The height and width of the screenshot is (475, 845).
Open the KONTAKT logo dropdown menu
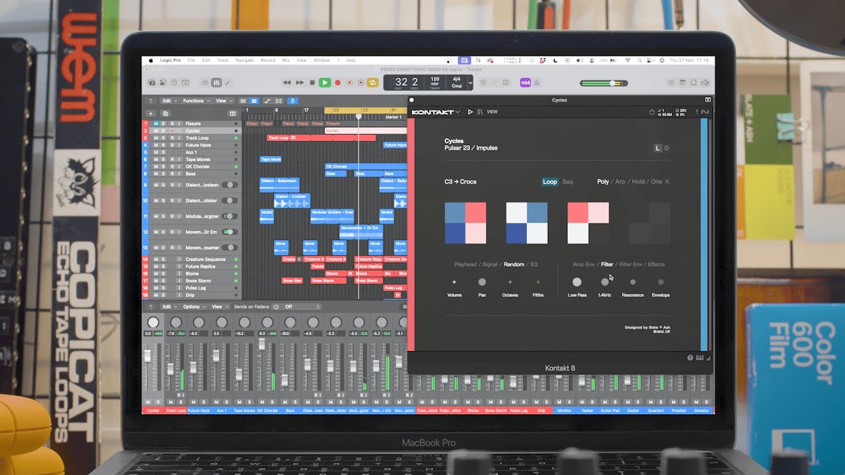coord(436,112)
